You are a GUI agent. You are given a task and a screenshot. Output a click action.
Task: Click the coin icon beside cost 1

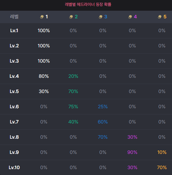coord(42,17)
